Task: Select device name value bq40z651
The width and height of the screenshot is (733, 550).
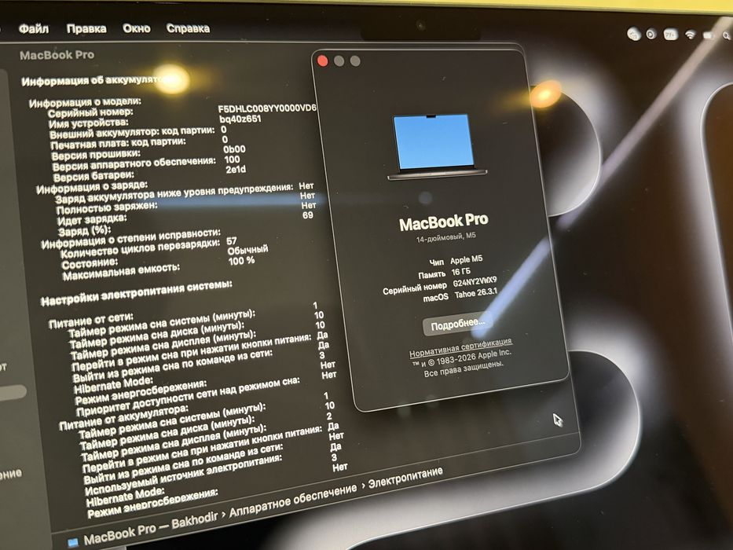Action: pos(240,119)
